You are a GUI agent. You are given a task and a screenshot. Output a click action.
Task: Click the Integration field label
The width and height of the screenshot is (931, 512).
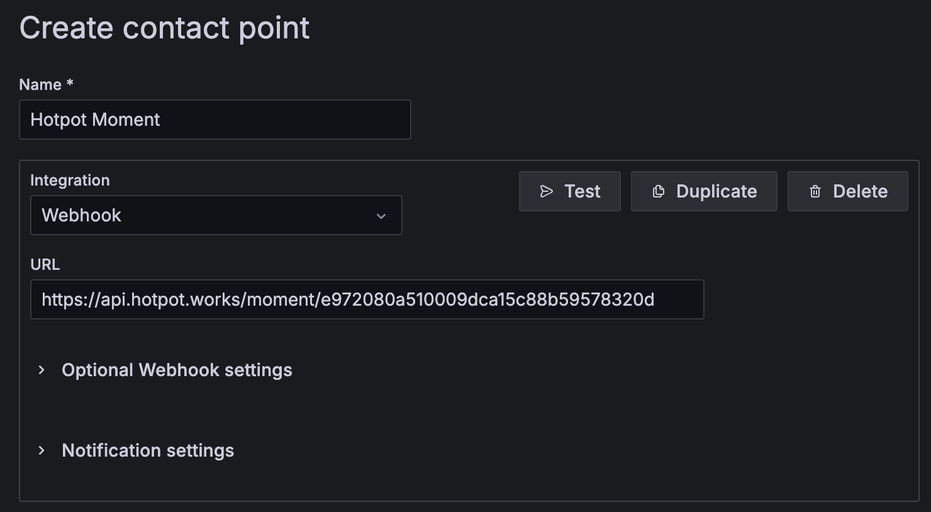click(x=70, y=180)
